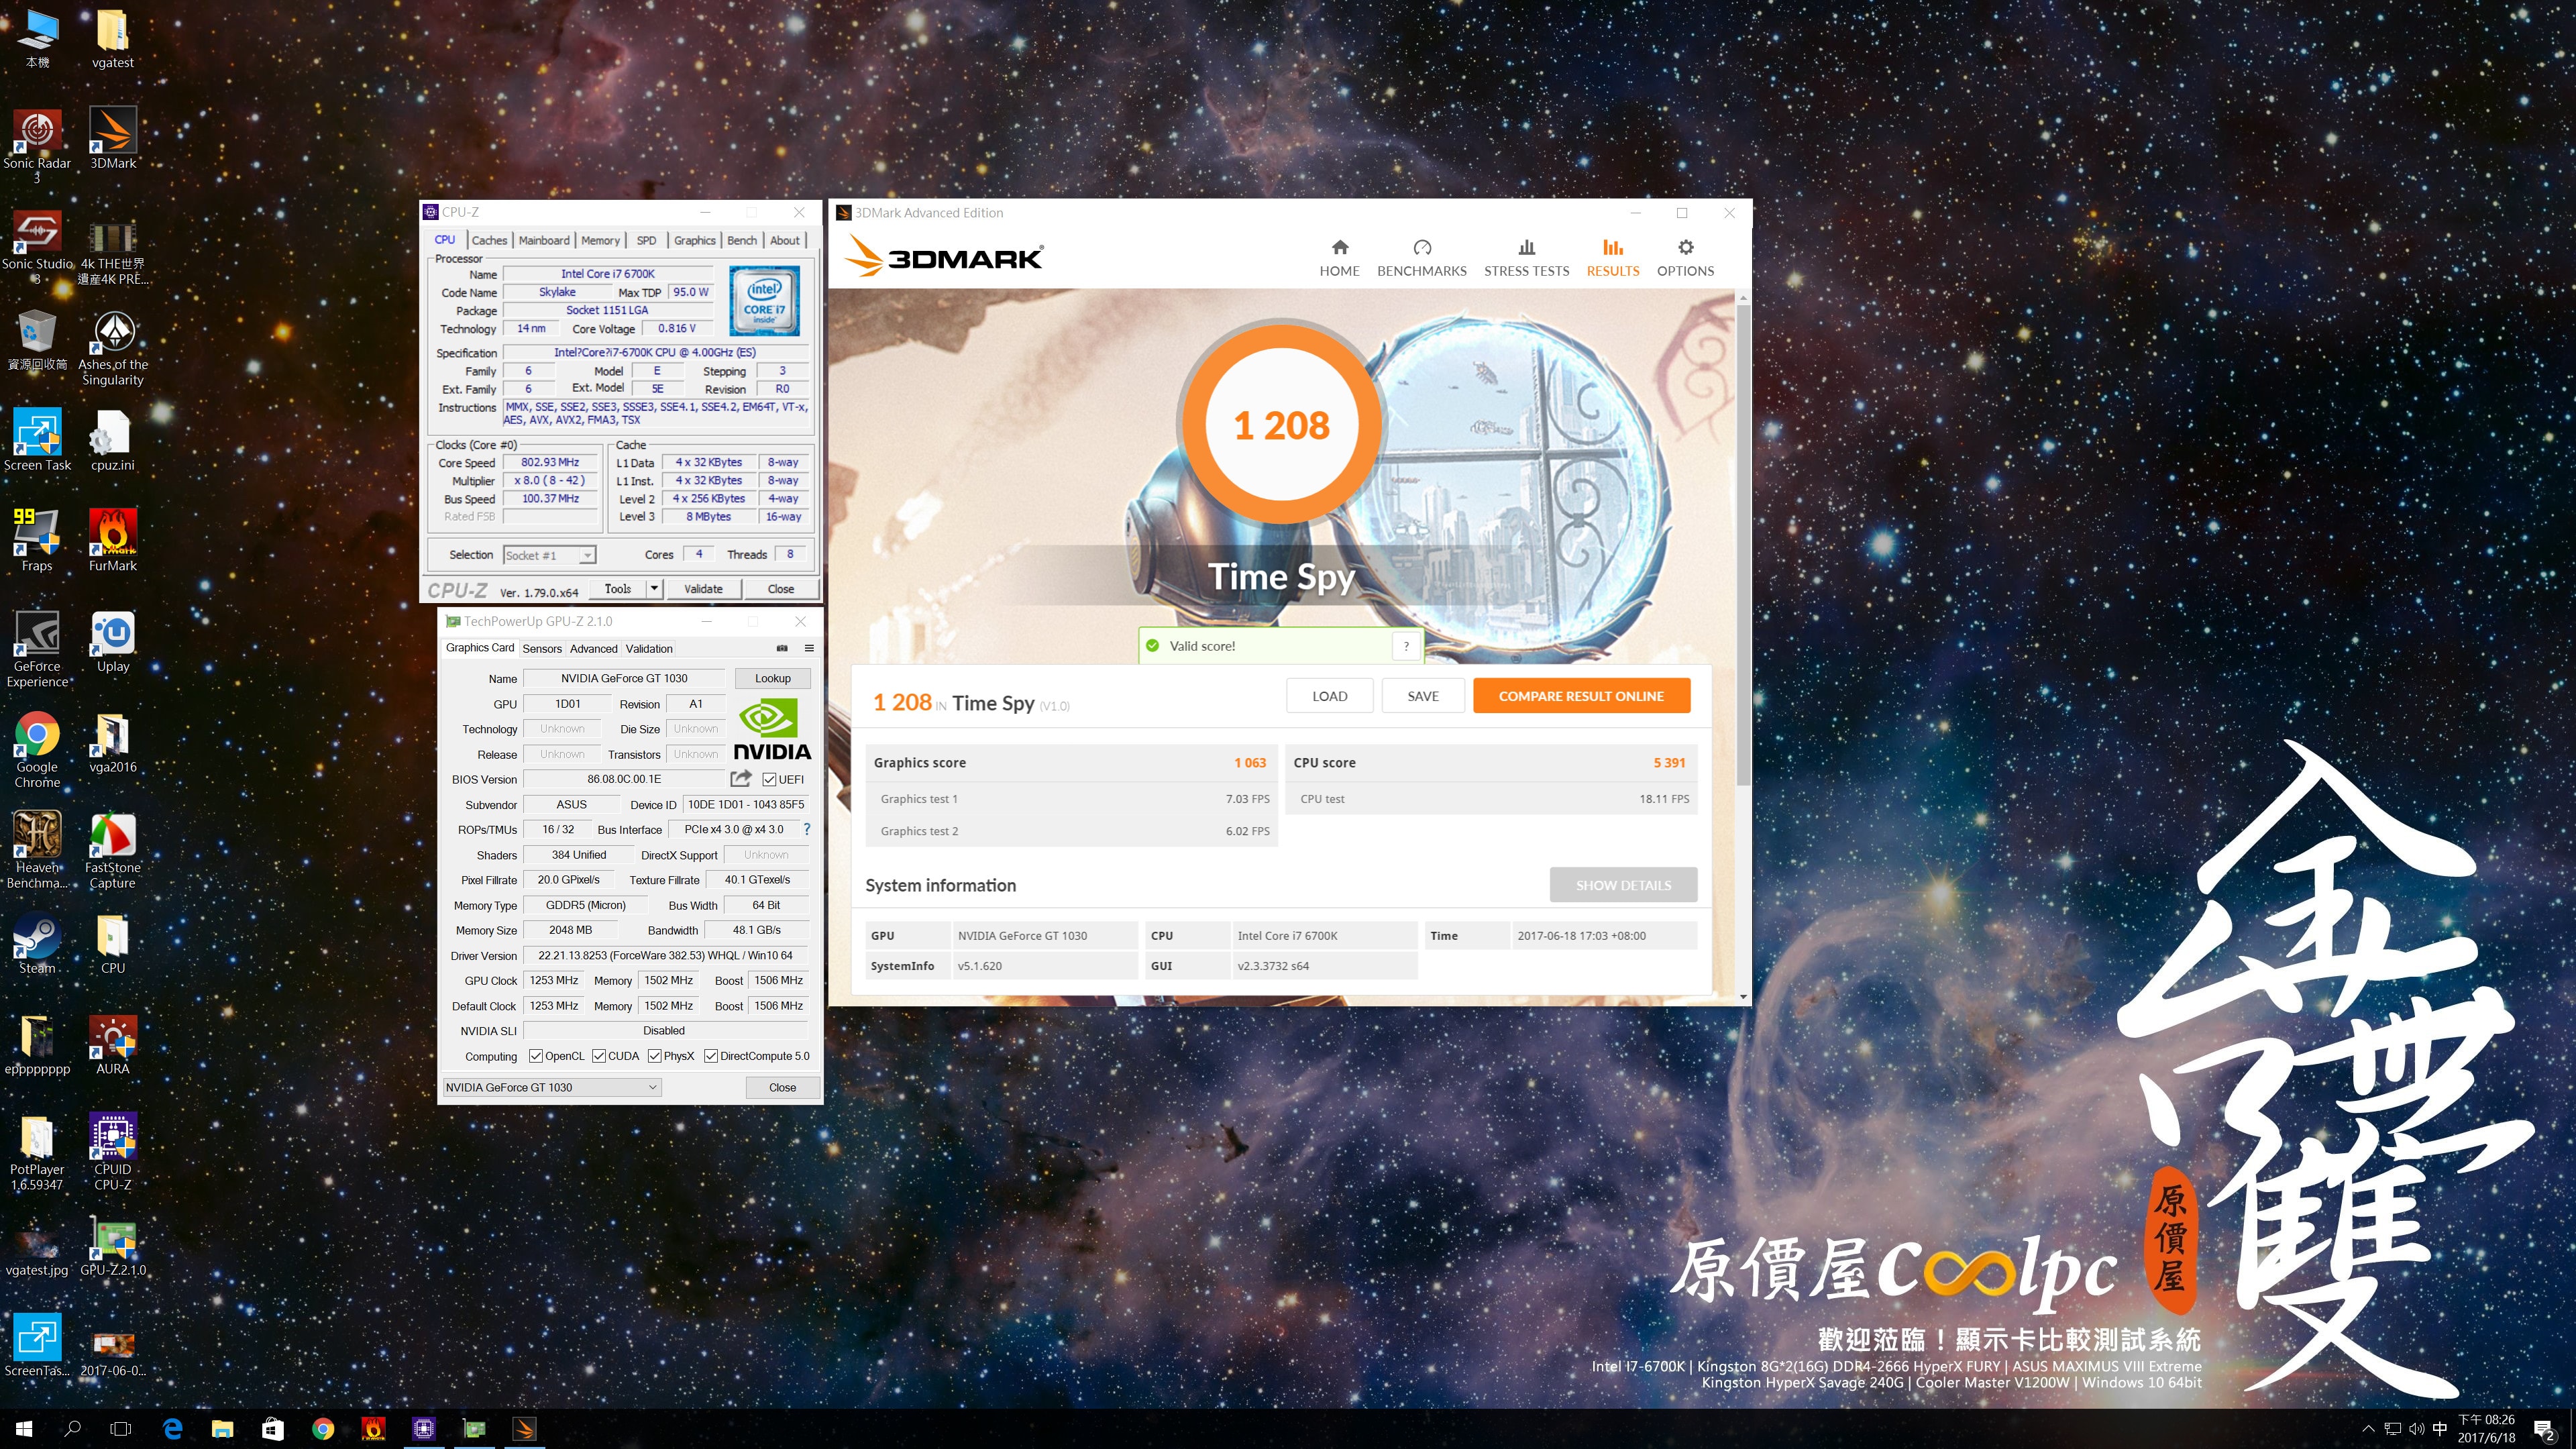The height and width of the screenshot is (1449, 2576).
Task: Open GPU-Z 2.1.0 desktop icon
Action: click(x=113, y=1246)
